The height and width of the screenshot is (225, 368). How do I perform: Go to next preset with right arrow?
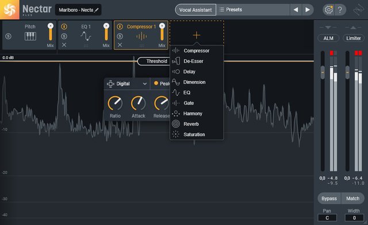(x=308, y=10)
